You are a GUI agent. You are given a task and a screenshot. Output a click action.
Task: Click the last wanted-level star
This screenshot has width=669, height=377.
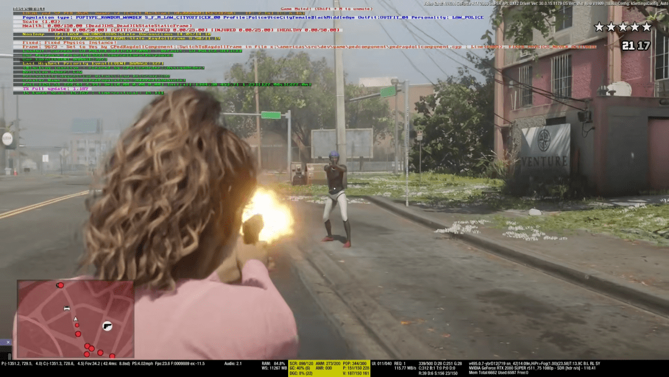(647, 27)
